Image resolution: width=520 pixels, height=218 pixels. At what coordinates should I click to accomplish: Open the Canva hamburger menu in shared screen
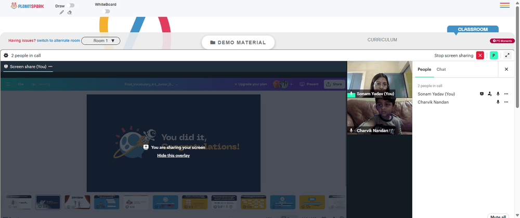pyautogui.click(x=8, y=84)
